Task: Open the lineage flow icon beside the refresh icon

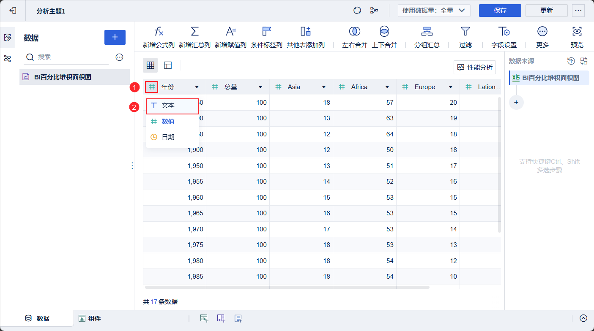Action: 374,11
